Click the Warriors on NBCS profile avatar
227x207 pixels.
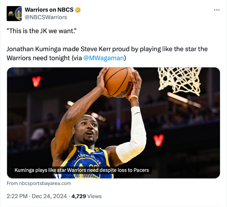click(14, 13)
